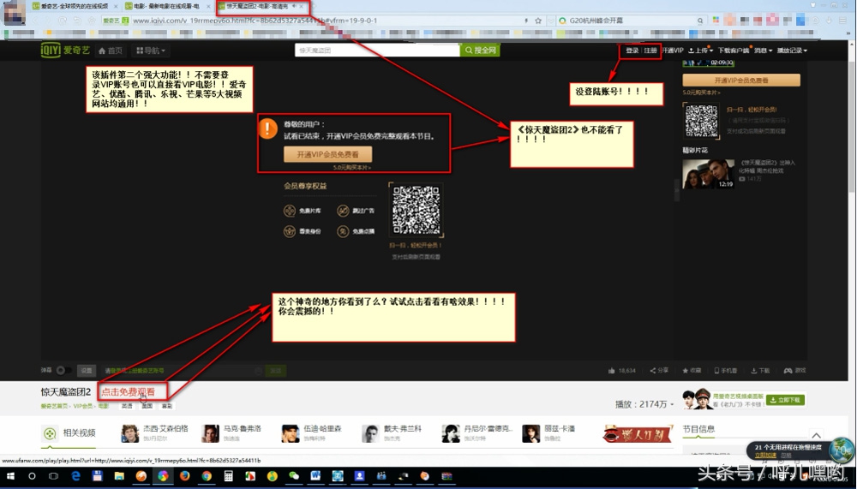Viewport: 857px width, 489px height.
Task: Open Microsoft Edge from taskbar
Action: tap(75, 476)
